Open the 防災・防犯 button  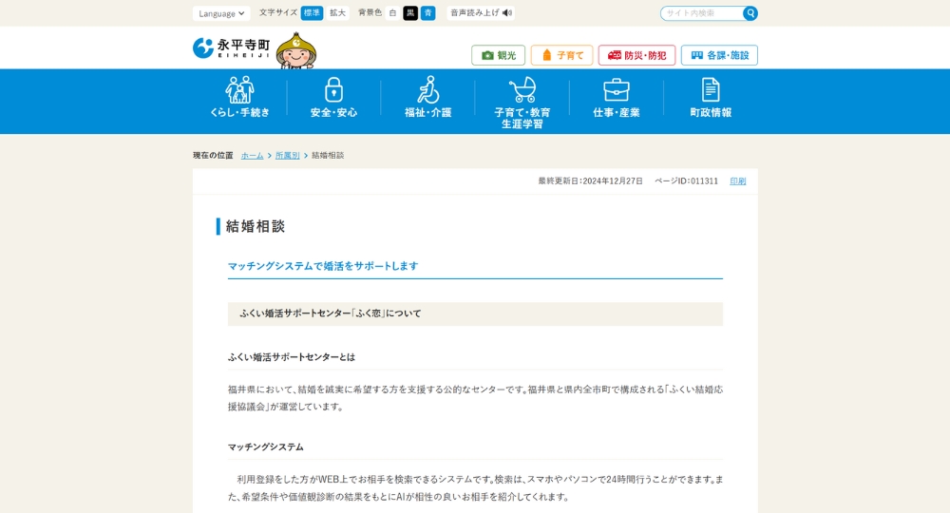pos(636,55)
